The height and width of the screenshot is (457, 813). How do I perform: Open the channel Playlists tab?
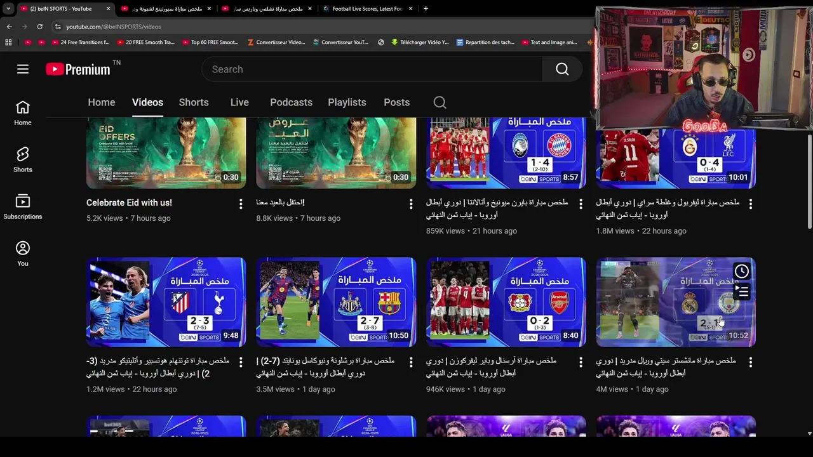347,102
